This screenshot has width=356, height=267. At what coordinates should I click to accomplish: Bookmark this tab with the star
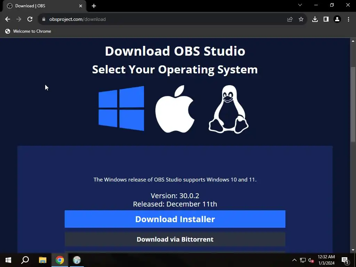[301, 19]
